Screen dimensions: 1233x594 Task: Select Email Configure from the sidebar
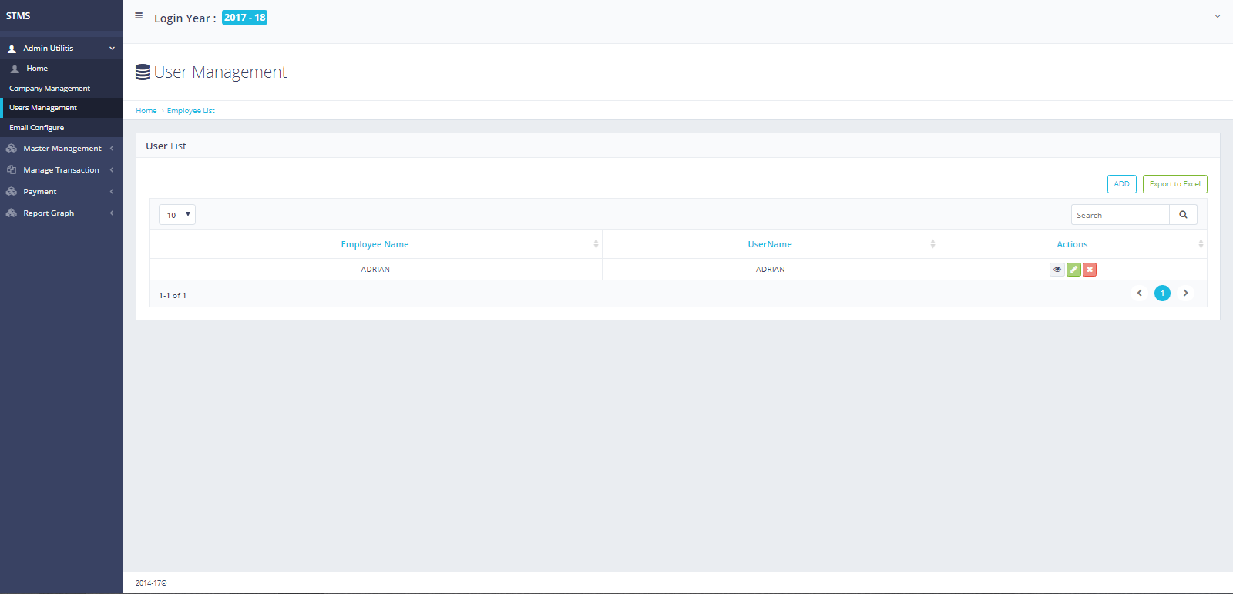point(37,128)
